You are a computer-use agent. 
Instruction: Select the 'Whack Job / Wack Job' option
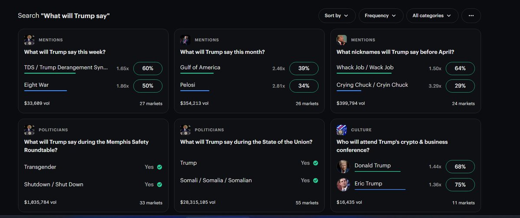(x=365, y=68)
